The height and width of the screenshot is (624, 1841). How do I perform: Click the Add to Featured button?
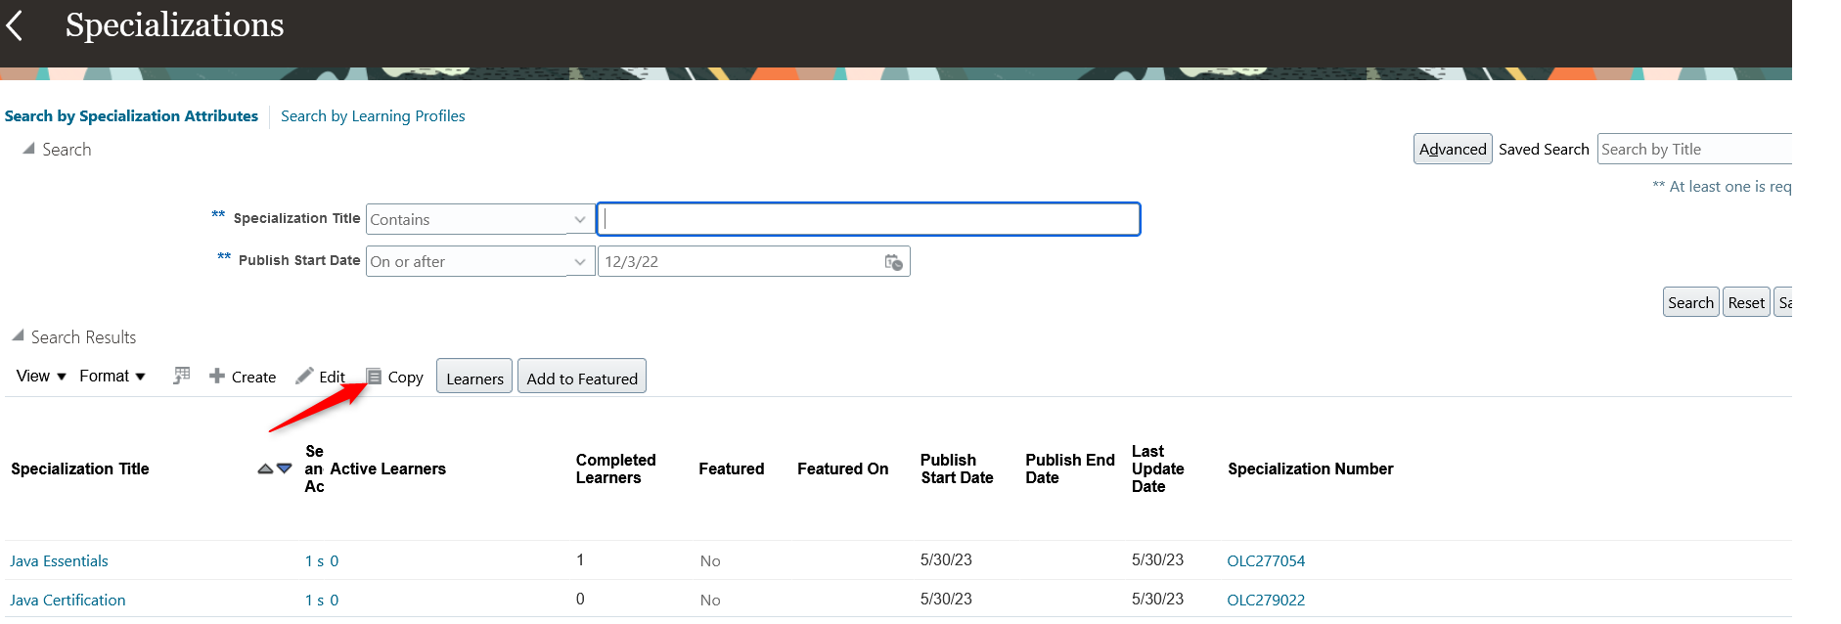(581, 378)
